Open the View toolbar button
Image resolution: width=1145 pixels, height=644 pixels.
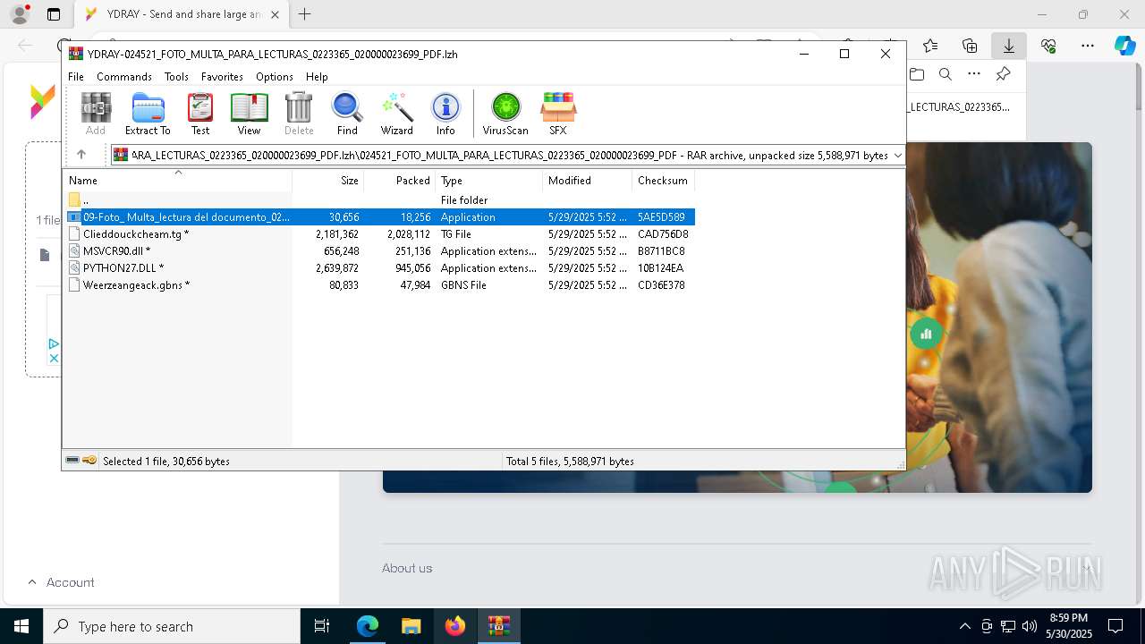249,114
